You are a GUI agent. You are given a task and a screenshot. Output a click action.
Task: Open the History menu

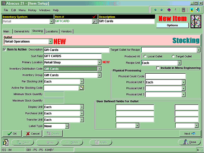click(x=32, y=10)
